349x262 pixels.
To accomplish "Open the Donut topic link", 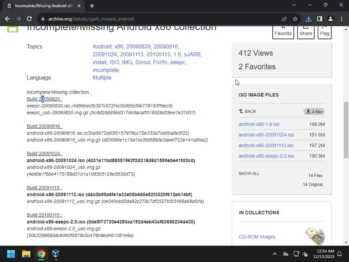I will pyautogui.click(x=143, y=62).
